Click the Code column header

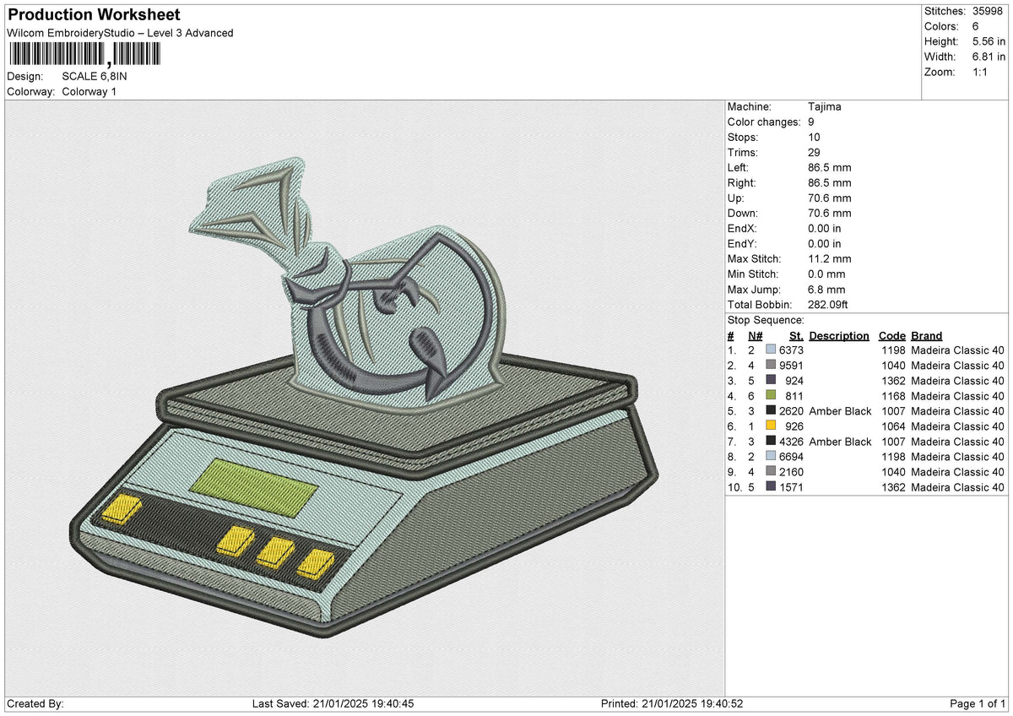(891, 336)
